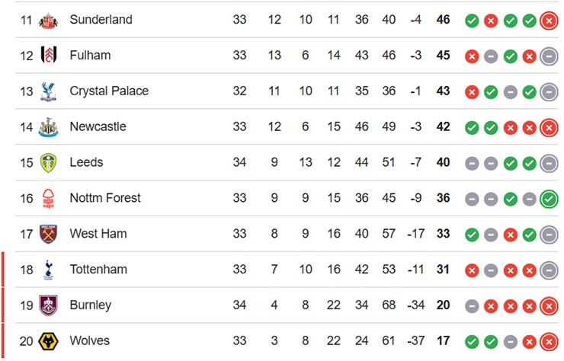Click the Nottm Forest club crest

(x=49, y=199)
